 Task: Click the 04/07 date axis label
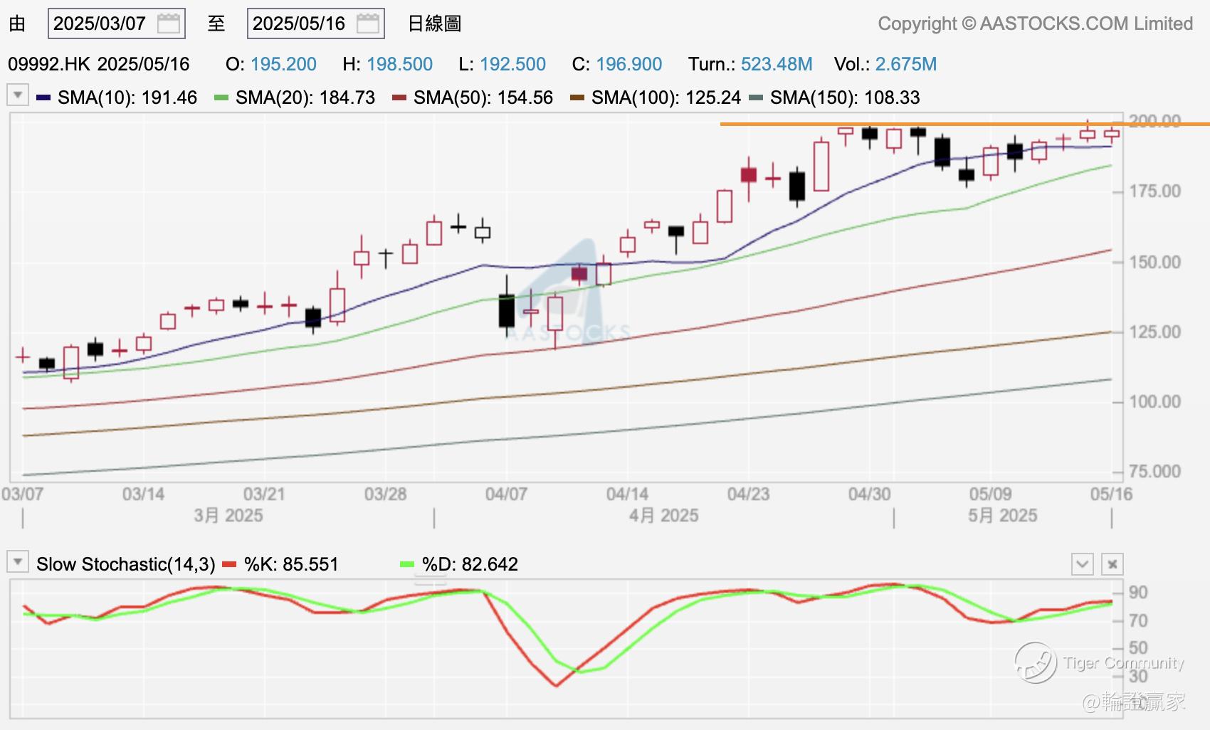click(506, 494)
